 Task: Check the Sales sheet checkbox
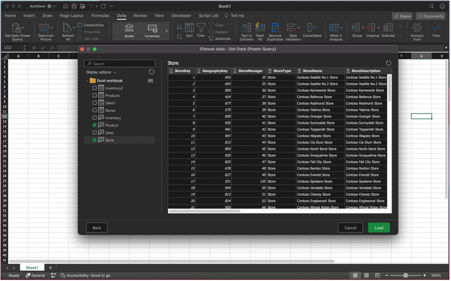tap(95, 133)
